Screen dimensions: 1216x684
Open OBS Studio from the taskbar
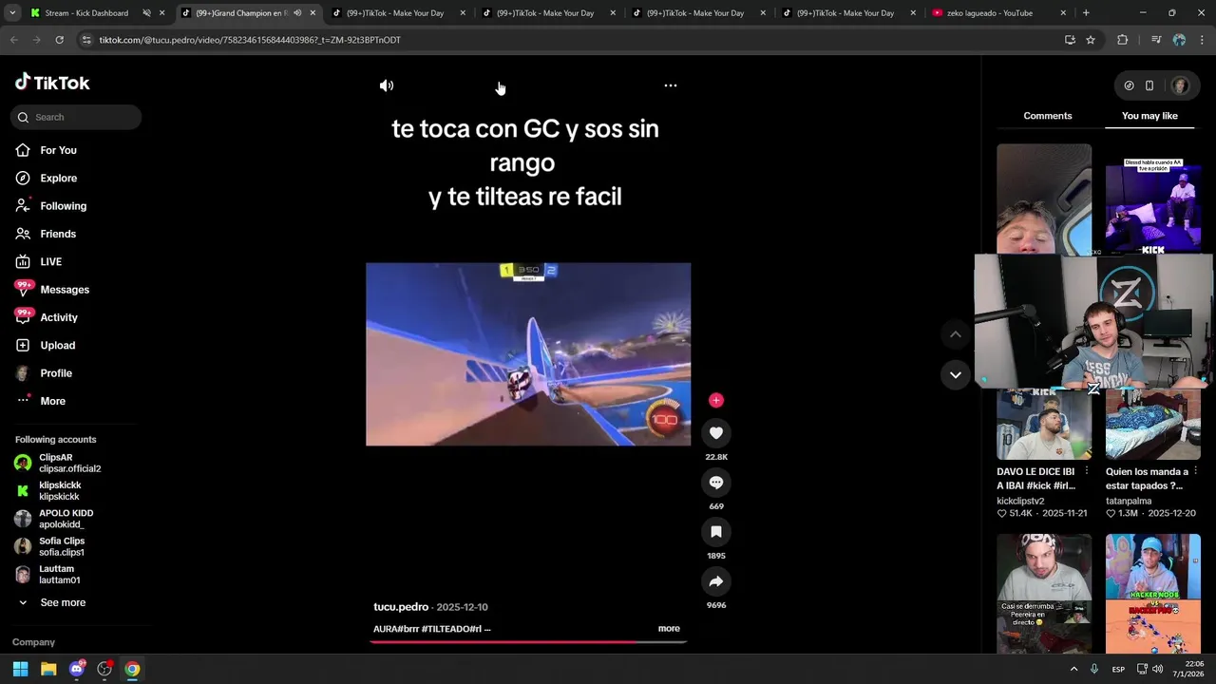point(104,669)
